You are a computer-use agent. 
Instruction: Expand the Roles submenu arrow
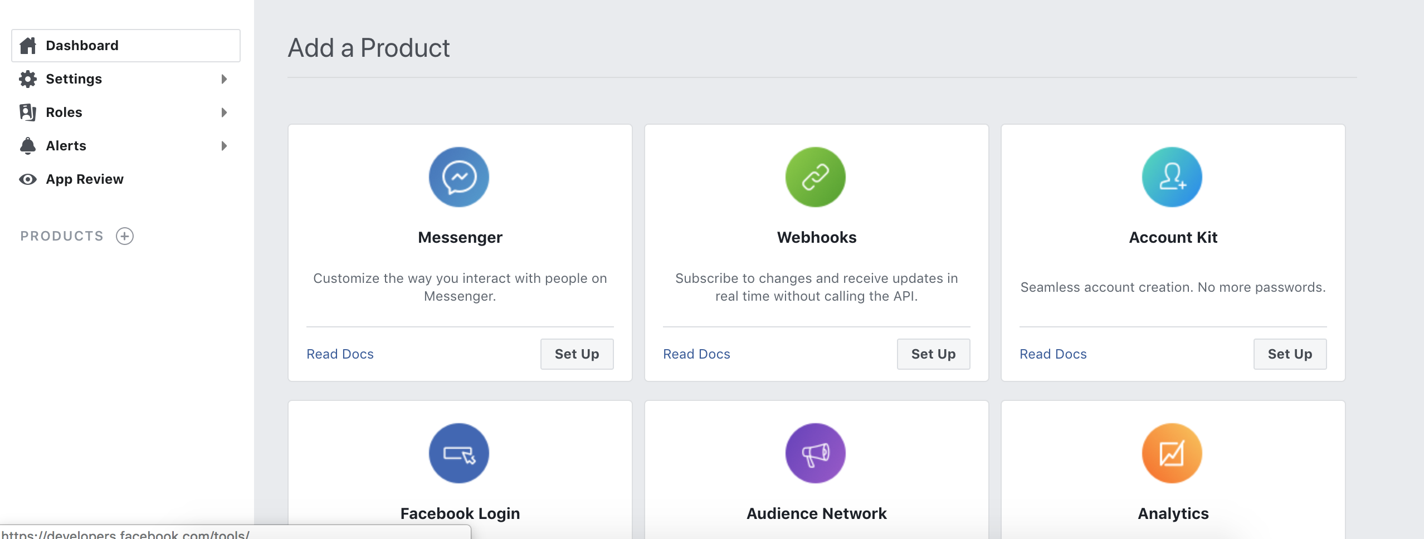pos(224,112)
